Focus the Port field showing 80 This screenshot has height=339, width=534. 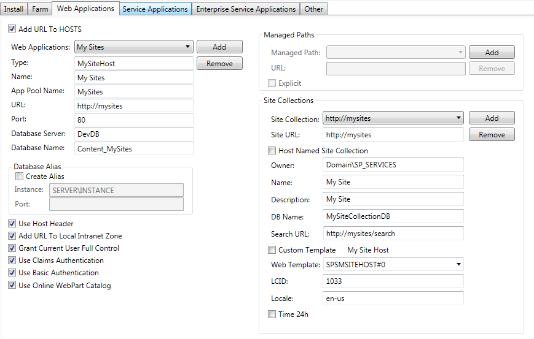[134, 120]
